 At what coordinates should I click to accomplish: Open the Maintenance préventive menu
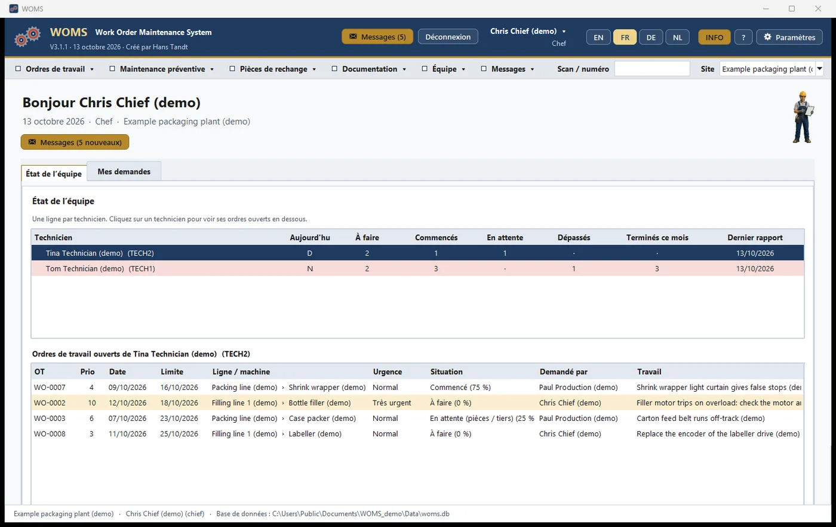(162, 69)
